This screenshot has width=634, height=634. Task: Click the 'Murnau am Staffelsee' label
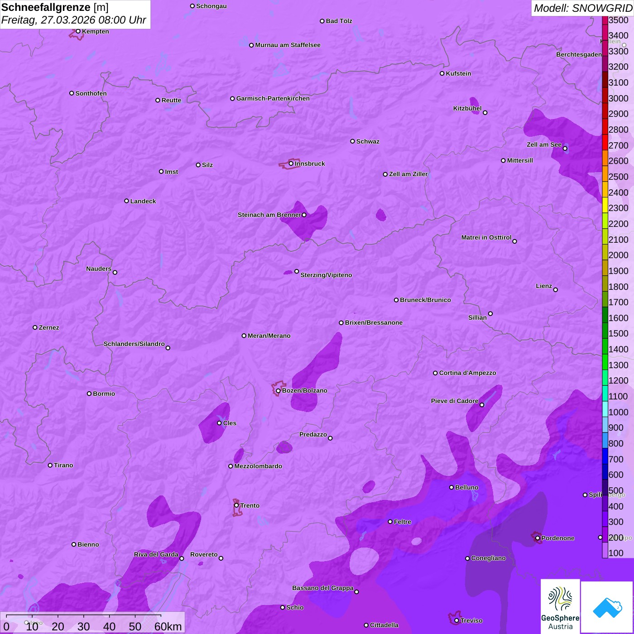pyautogui.click(x=288, y=45)
